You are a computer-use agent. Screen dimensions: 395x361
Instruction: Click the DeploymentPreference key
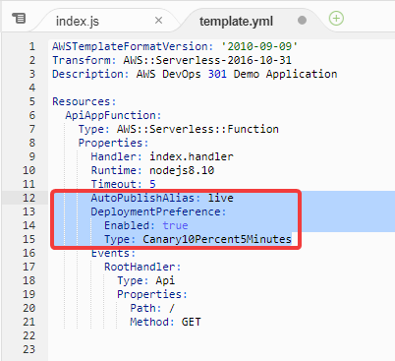(156, 211)
